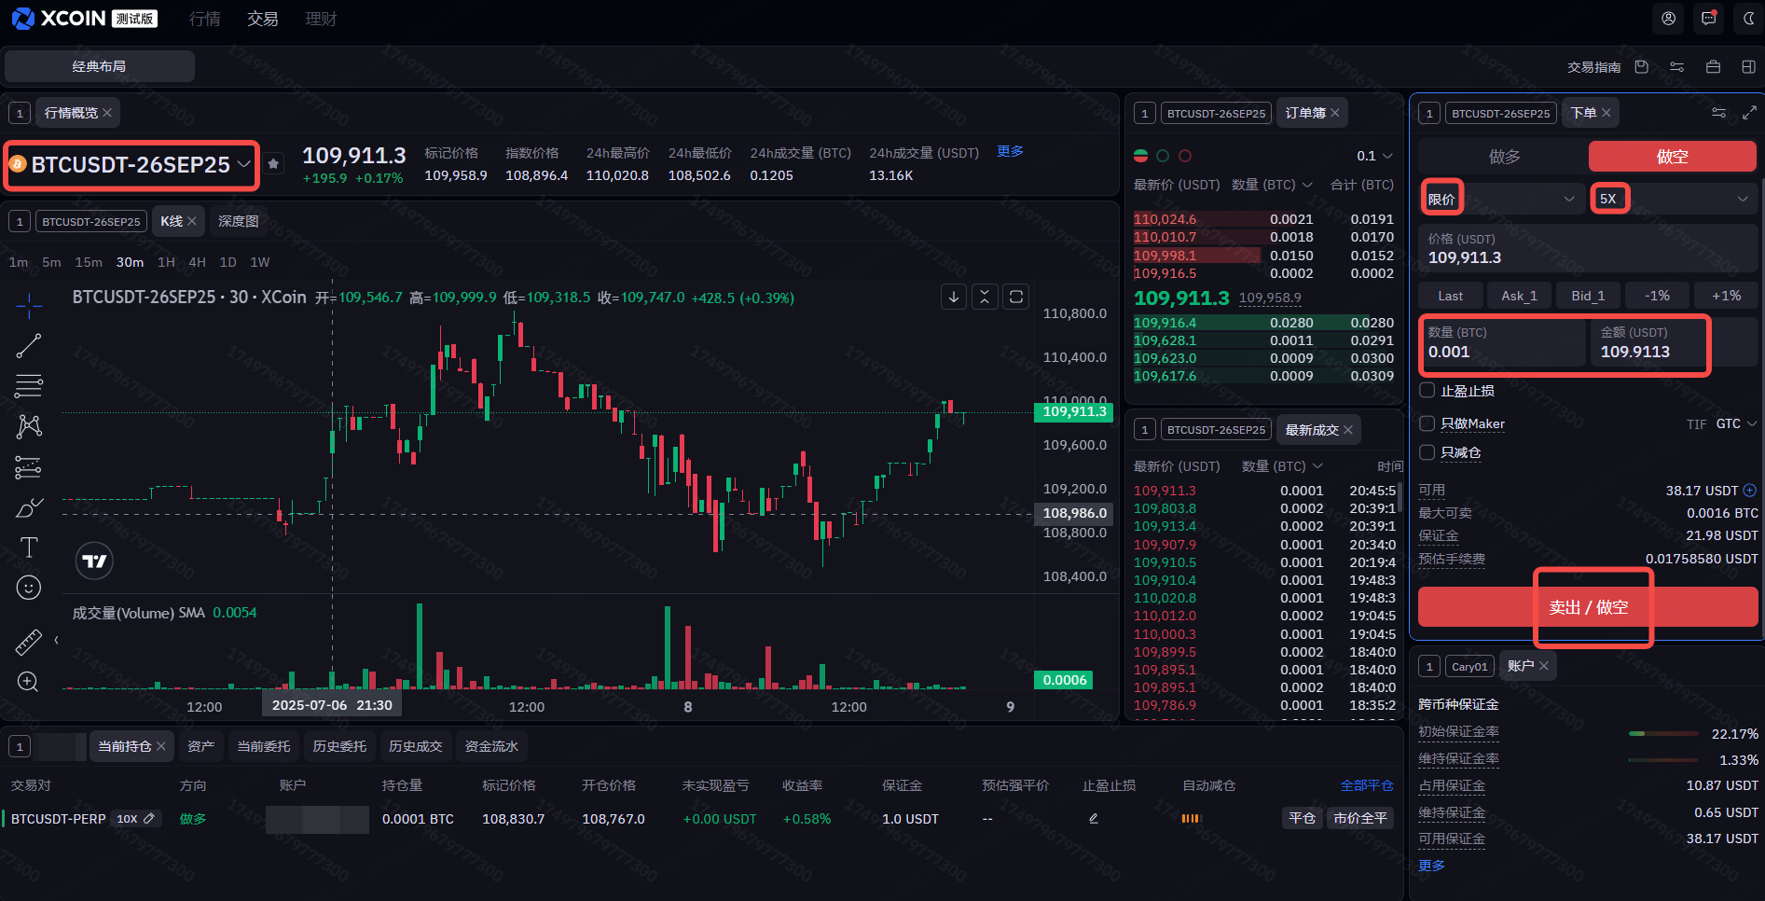Image resolution: width=1765 pixels, height=901 pixels.
Task: Select the text annotation tool
Action: [x=29, y=548]
